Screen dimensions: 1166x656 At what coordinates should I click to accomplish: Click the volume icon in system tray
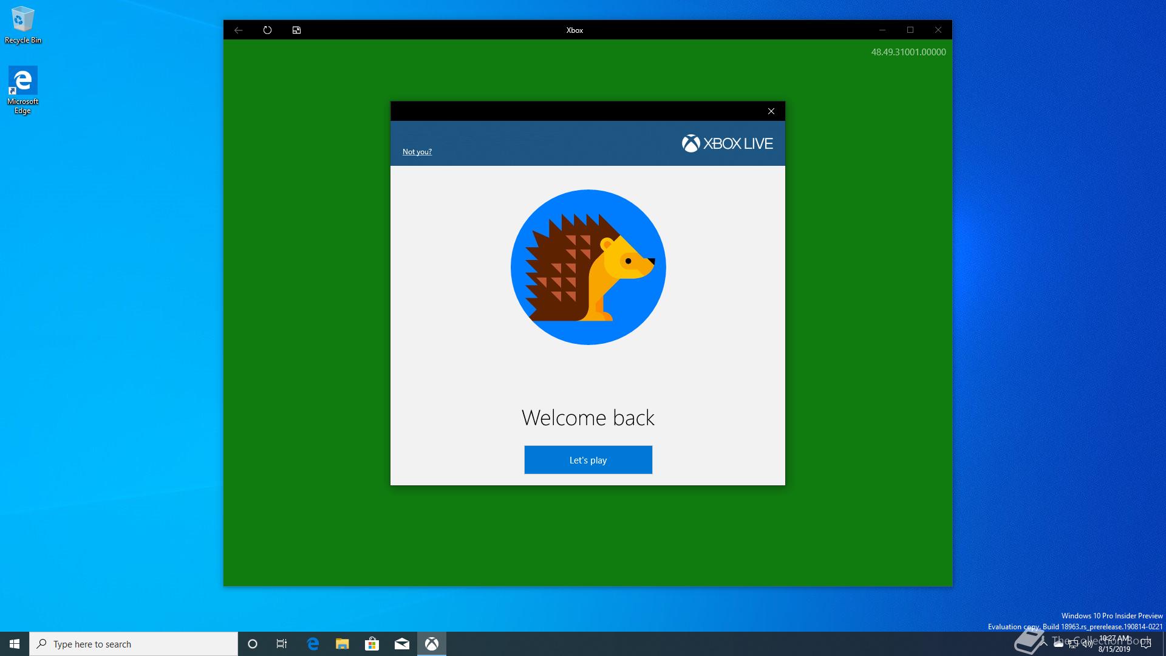point(1088,644)
